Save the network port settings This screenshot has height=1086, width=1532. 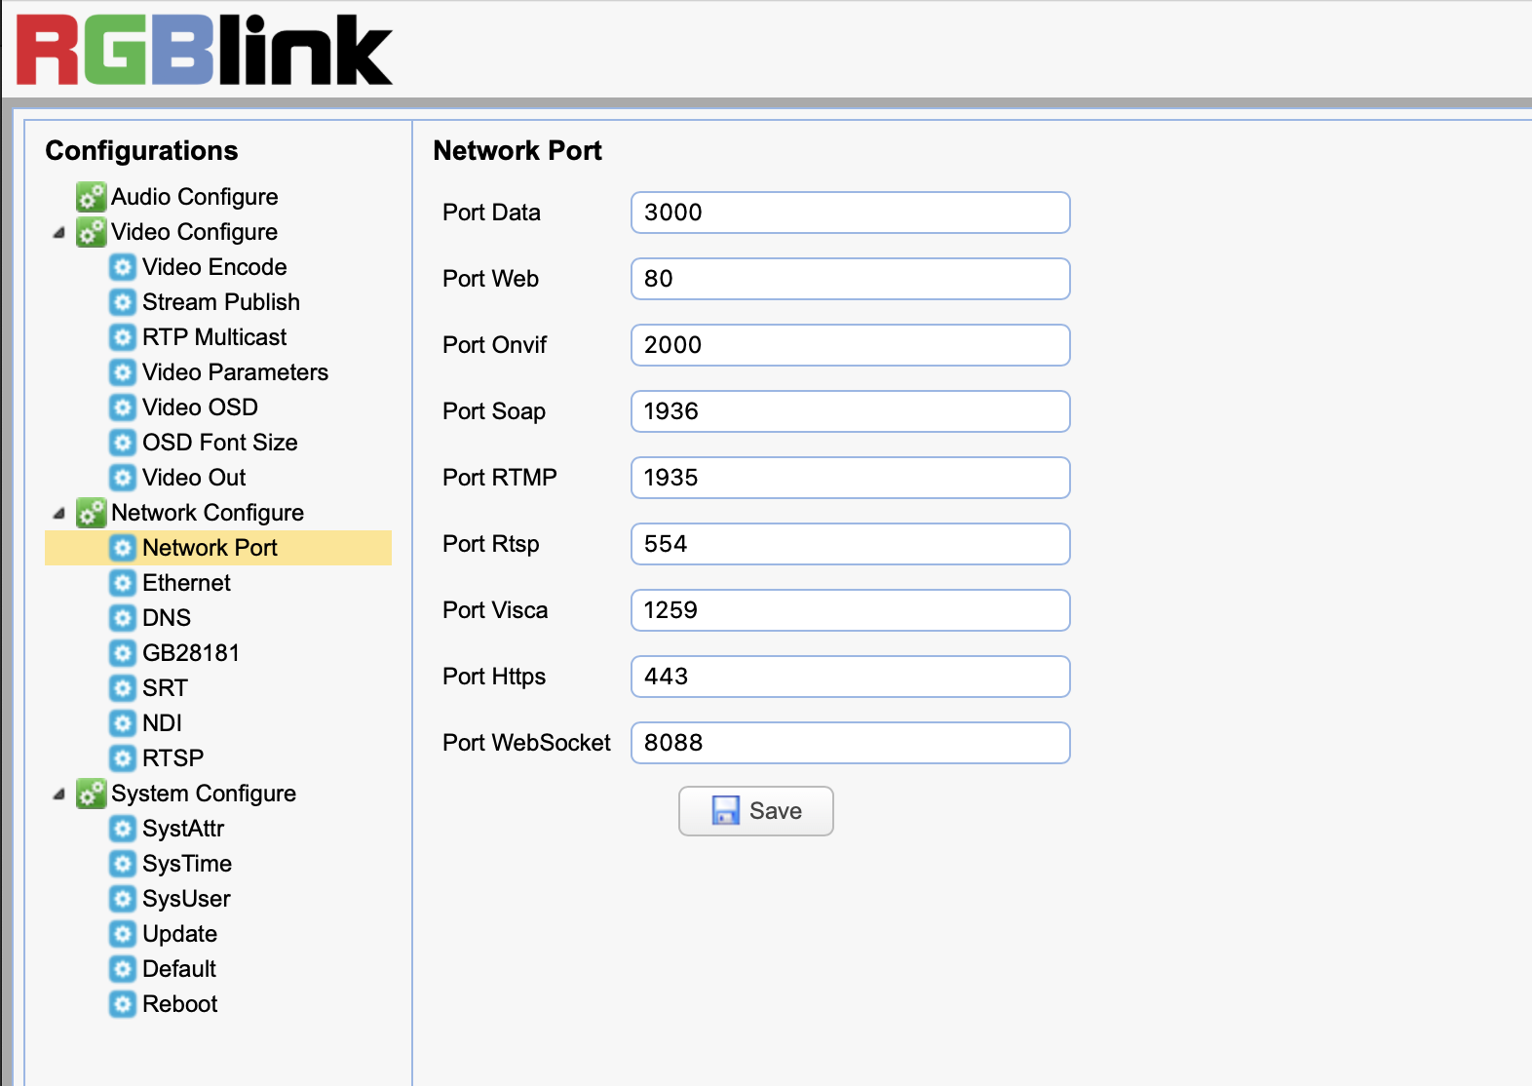click(x=756, y=811)
